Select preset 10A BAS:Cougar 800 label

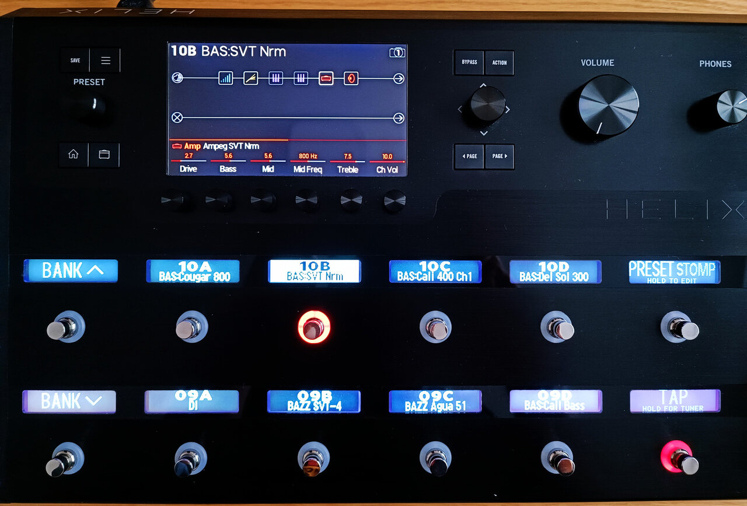[x=193, y=271]
